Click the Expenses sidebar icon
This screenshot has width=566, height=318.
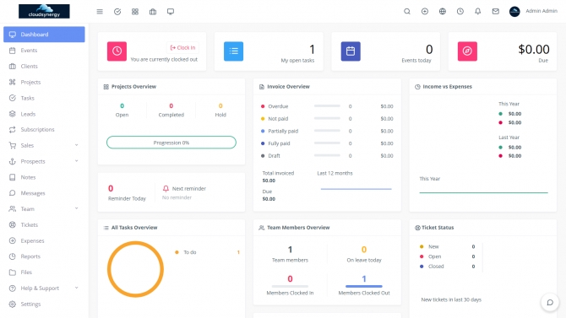13,240
